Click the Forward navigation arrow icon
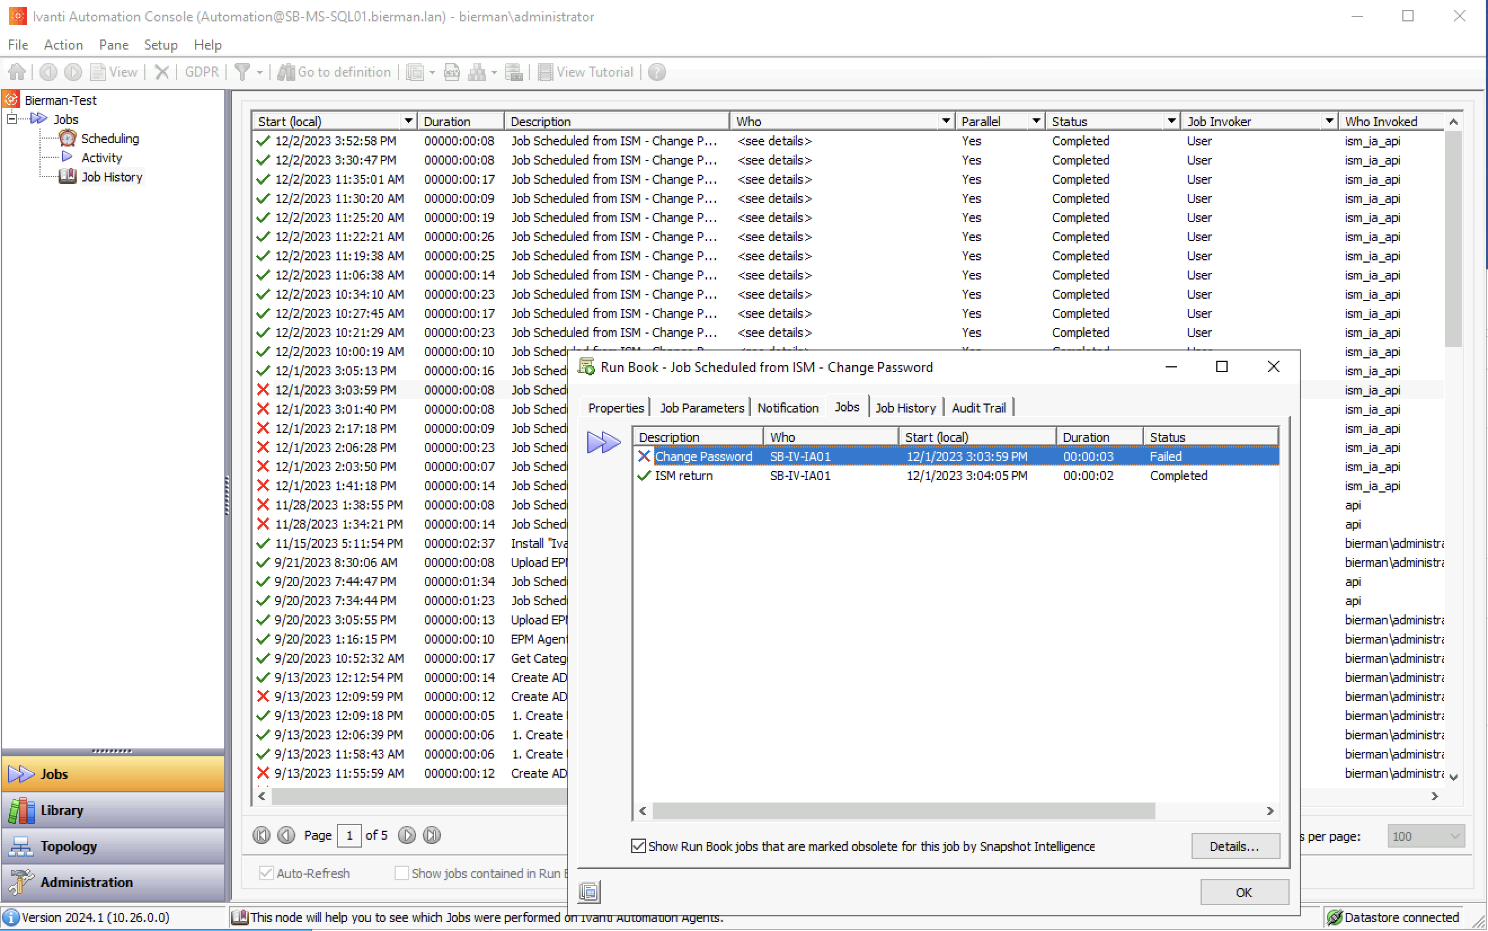Viewport: 1488px width, 931px height. pyautogui.click(x=73, y=72)
